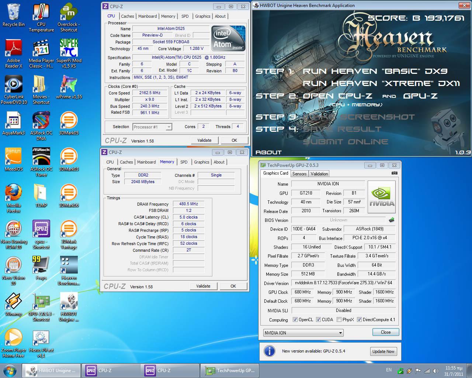Select the cpuz shortcut desktop icon
This screenshot has width=472, height=378.
41,234
